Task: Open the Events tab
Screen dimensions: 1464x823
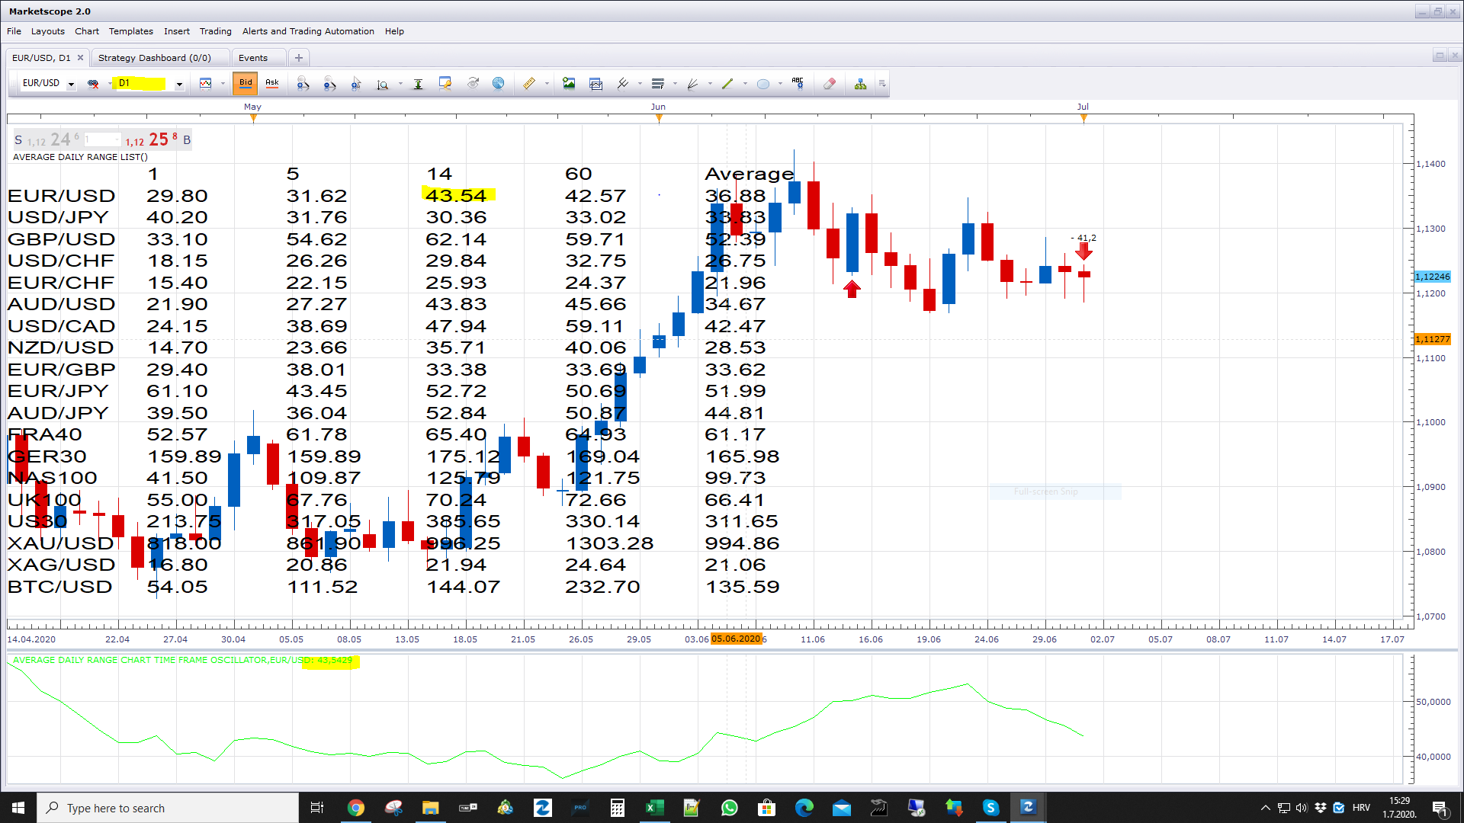Action: pyautogui.click(x=253, y=58)
